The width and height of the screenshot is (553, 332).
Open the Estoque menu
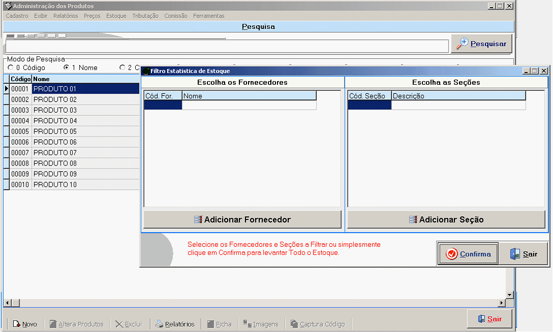pyautogui.click(x=116, y=16)
